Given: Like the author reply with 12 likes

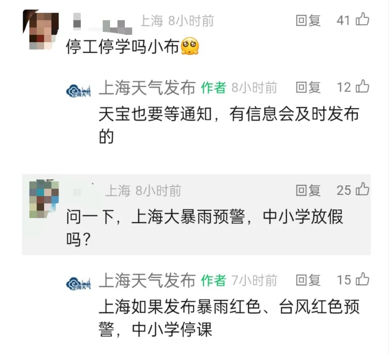Looking at the screenshot, I should click(x=362, y=86).
